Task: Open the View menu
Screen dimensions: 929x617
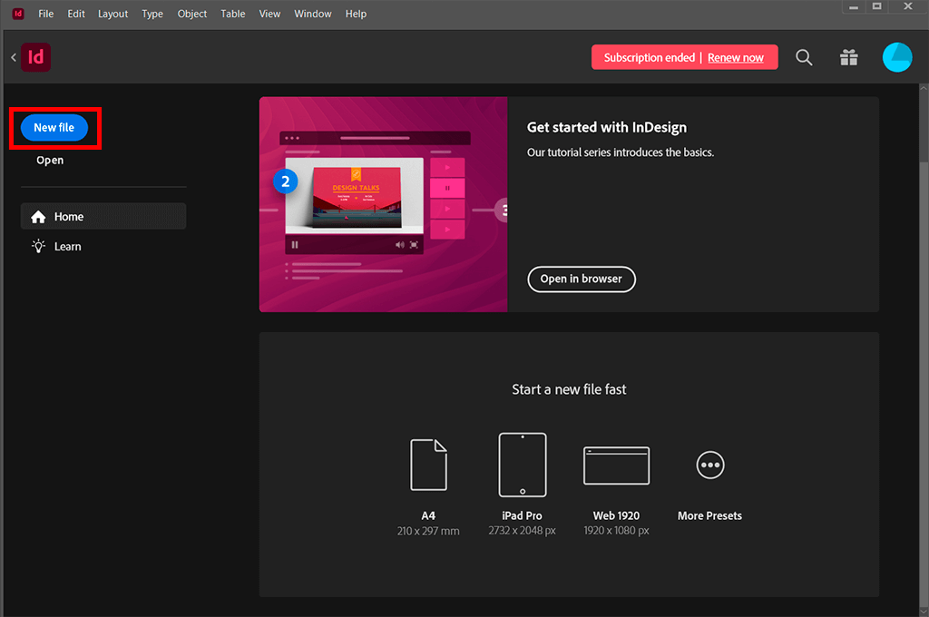Action: point(269,14)
